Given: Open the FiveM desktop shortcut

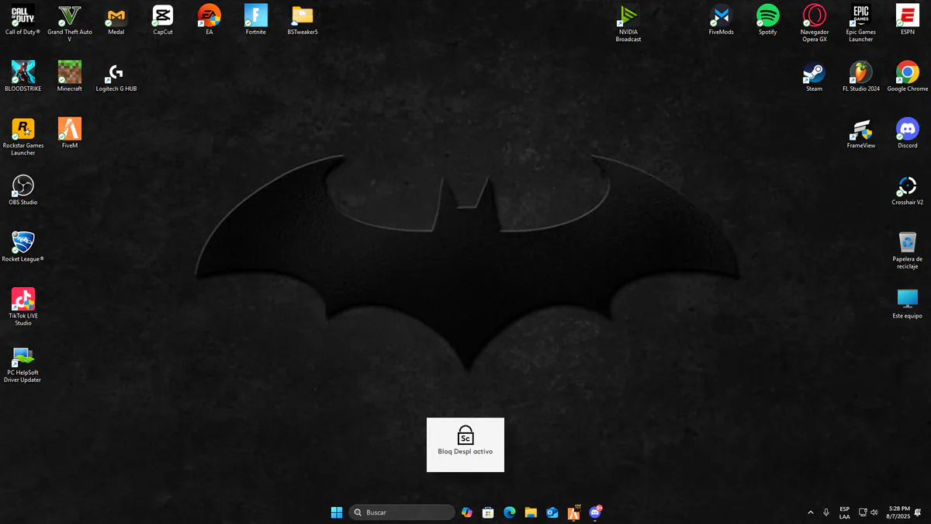Looking at the screenshot, I should coord(70,133).
